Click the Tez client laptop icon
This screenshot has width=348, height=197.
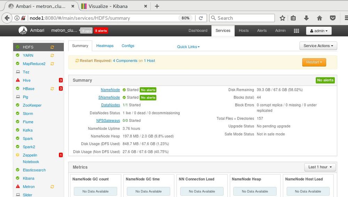click(x=18, y=72)
